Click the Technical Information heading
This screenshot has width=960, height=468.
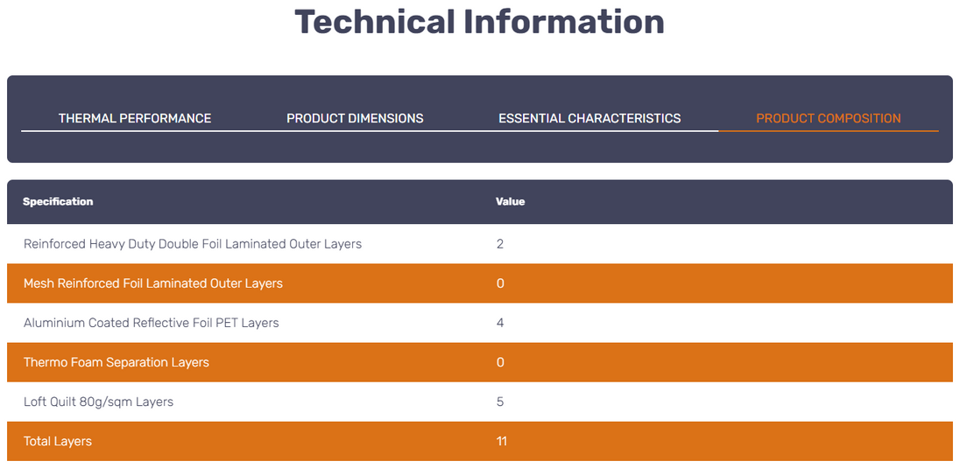pos(479,22)
